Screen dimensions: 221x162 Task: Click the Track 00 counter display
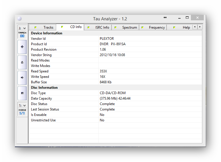click(22, 35)
